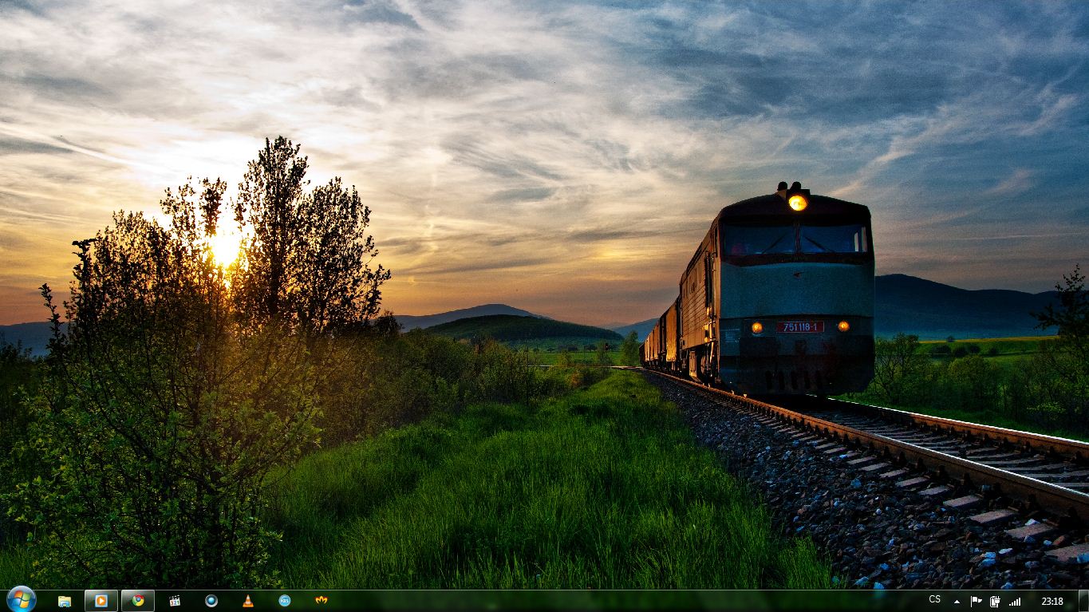The width and height of the screenshot is (1089, 612).
Task: Open the Windows Start menu orb
Action: click(21, 599)
